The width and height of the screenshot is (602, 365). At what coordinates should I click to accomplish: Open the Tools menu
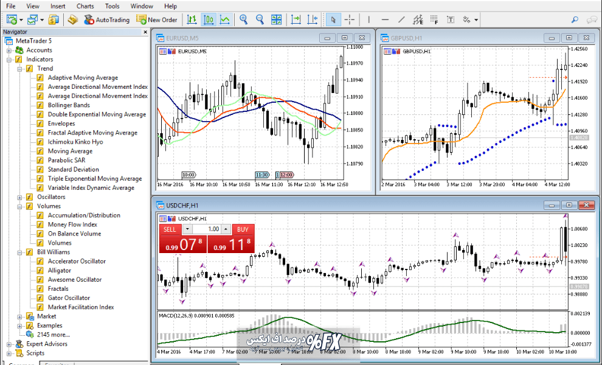112,6
